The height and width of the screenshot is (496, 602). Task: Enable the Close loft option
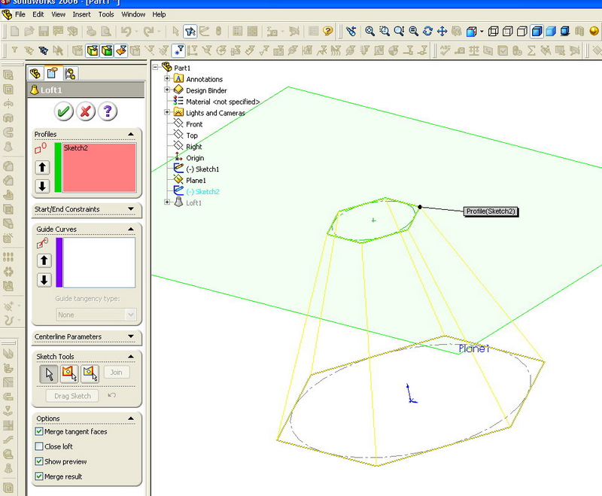39,447
